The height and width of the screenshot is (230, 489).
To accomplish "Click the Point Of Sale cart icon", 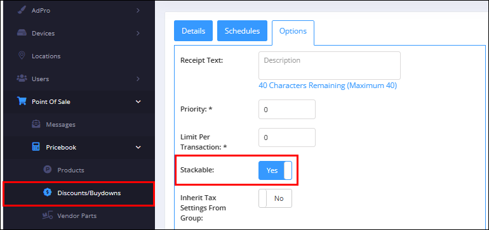I will click(x=22, y=101).
